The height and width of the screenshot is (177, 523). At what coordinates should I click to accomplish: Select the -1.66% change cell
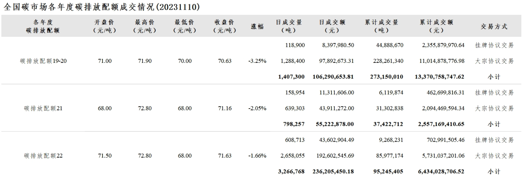tap(257, 156)
